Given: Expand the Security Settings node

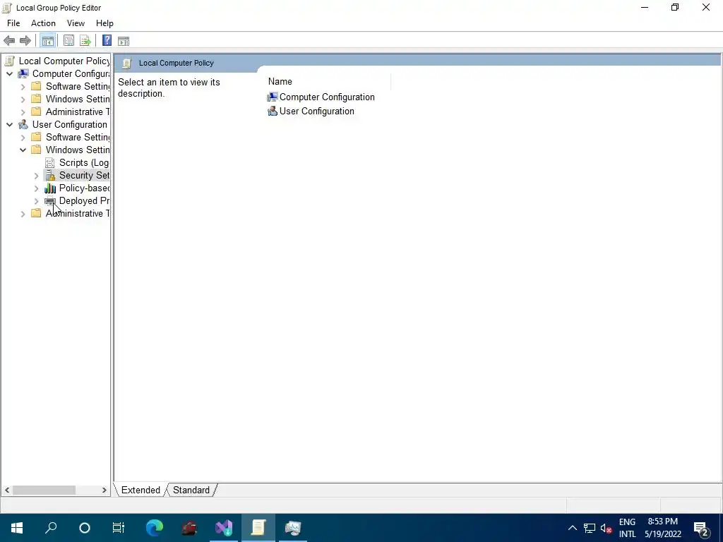Looking at the screenshot, I should click(37, 176).
